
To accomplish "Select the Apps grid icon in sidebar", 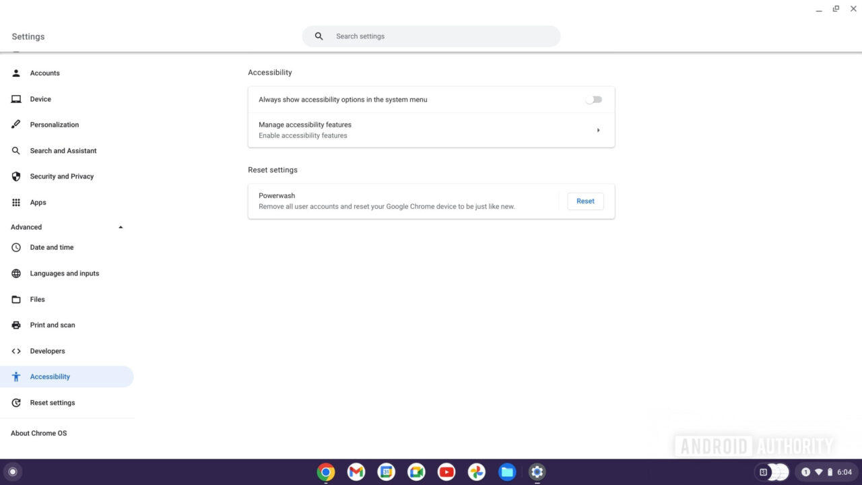I will point(16,202).
